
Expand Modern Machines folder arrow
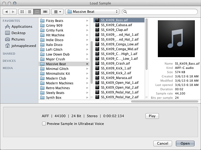click(x=87, y=83)
